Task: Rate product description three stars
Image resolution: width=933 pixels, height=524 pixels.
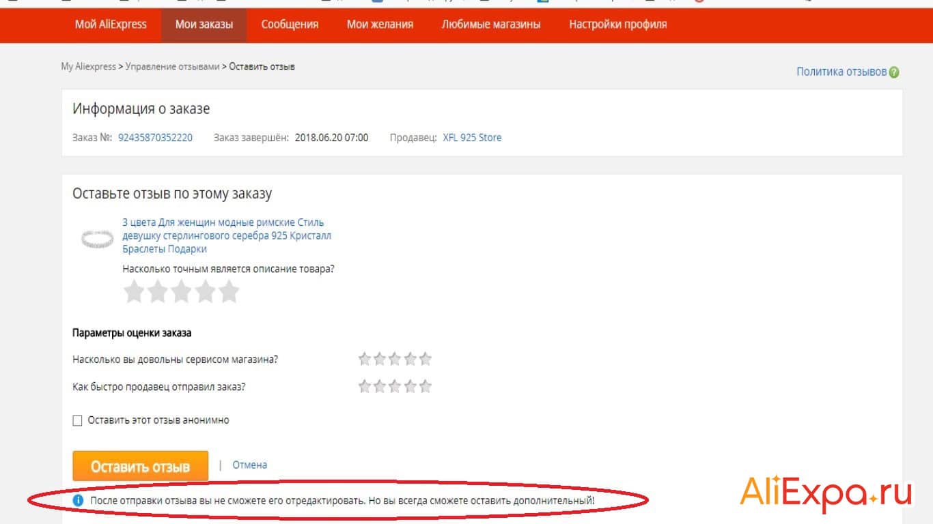Action: tap(182, 292)
